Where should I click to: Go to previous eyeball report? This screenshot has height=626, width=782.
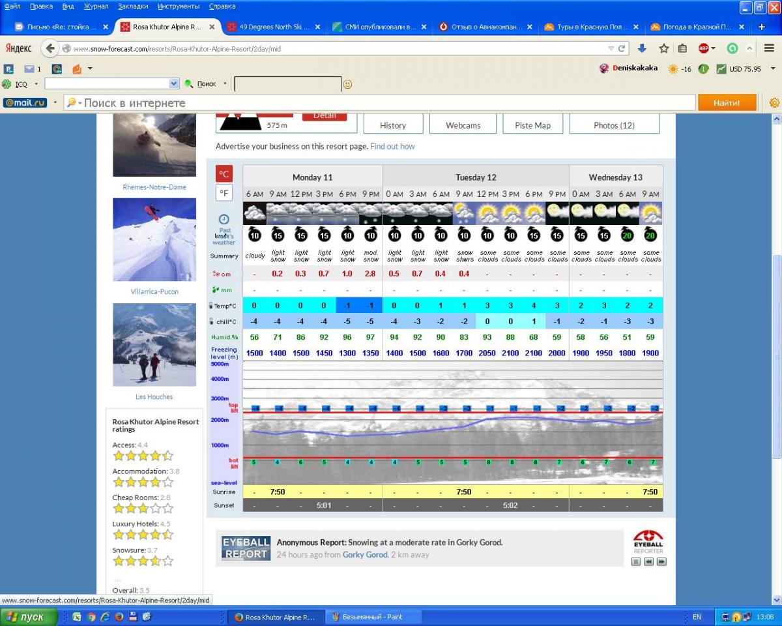[648, 561]
